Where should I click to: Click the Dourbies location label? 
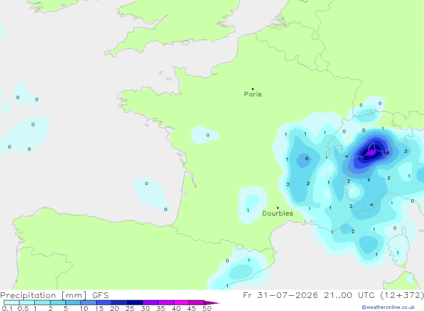click(278, 213)
